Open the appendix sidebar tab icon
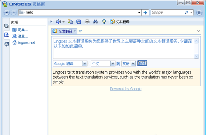This screenshot has height=135, width=206. click(6, 44)
